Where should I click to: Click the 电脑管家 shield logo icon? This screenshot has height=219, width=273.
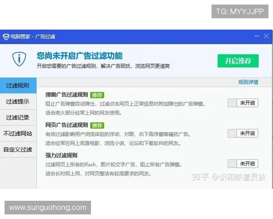[x=6, y=37]
